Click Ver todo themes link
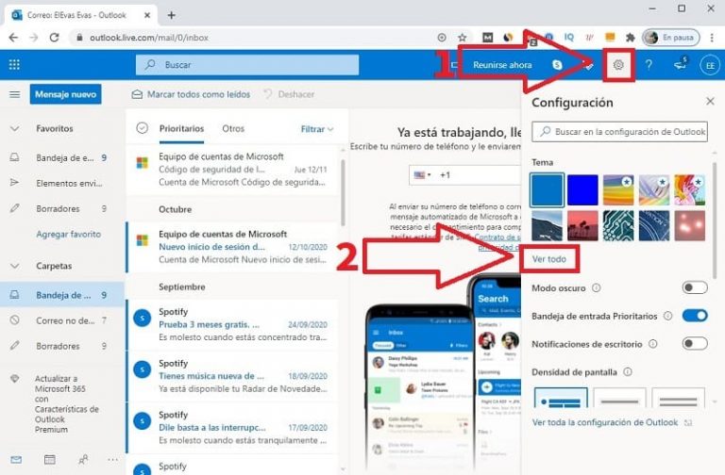725x475 pixels. tap(548, 259)
